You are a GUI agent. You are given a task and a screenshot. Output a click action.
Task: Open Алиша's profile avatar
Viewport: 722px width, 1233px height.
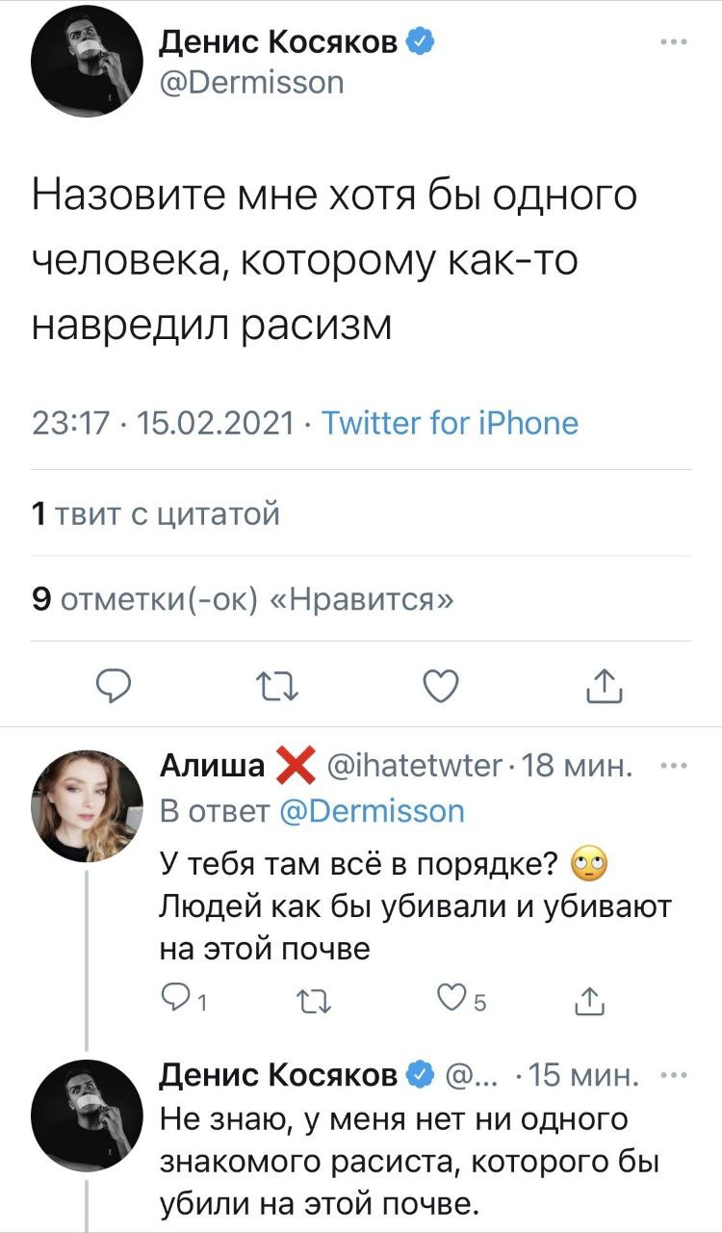(x=76, y=806)
